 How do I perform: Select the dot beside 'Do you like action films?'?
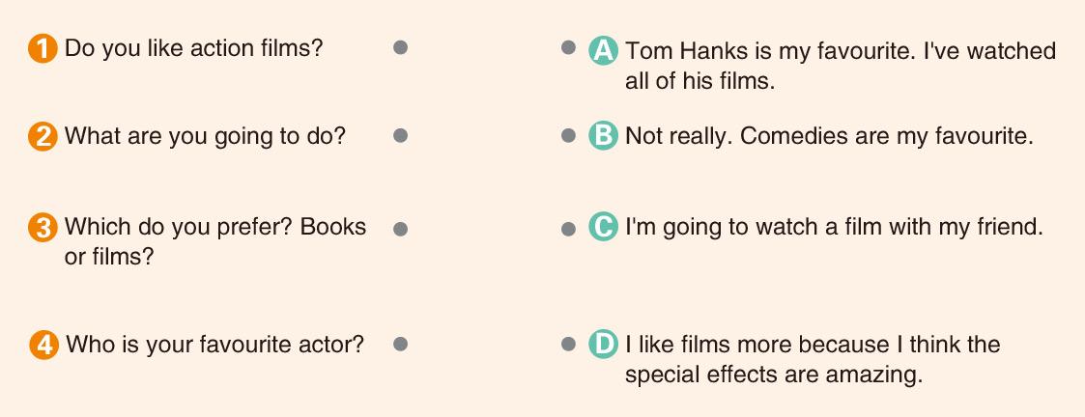[400, 47]
